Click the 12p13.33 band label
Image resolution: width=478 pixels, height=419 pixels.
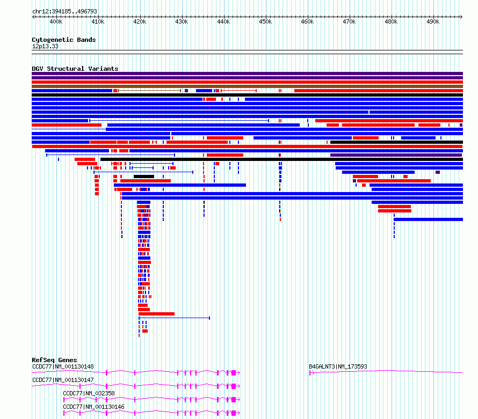pyautogui.click(x=45, y=46)
